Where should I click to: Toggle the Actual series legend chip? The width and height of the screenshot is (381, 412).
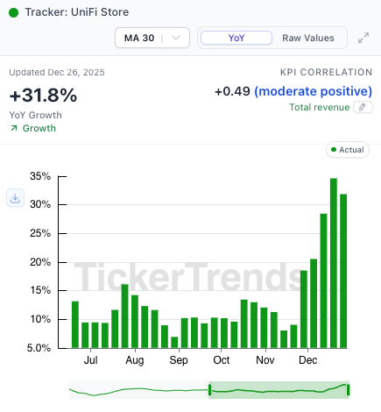[348, 150]
